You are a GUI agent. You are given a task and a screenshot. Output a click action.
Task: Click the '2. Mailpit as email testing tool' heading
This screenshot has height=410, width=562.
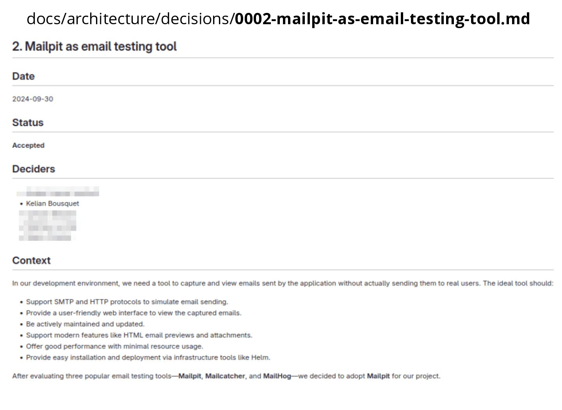(x=94, y=46)
